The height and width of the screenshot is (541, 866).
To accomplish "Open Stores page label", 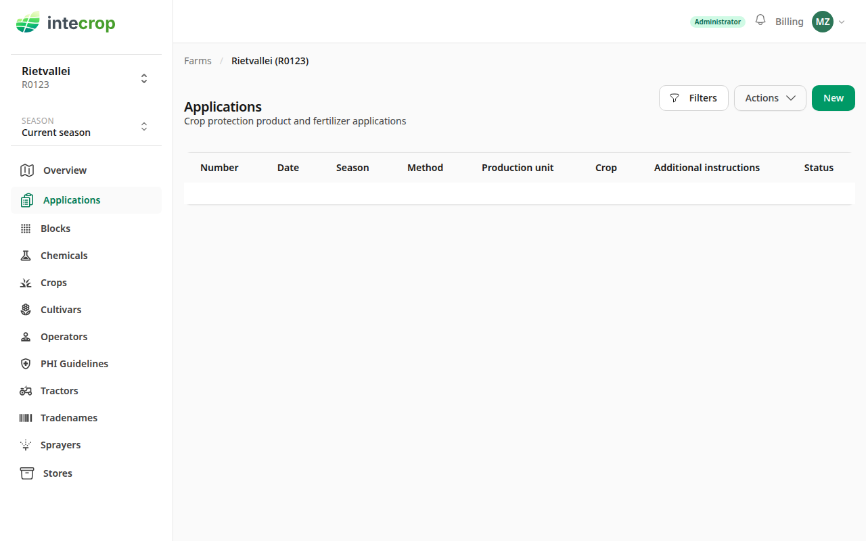I will tap(58, 473).
